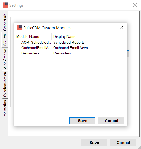Close the Settings window
Image resolution: width=141 pixels, height=149 pixels.
(x=135, y=5)
